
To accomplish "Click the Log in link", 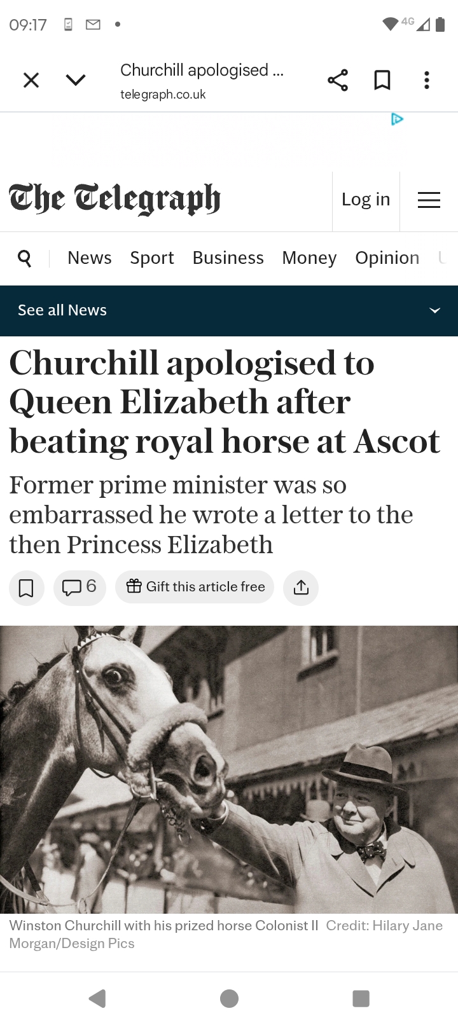I will click(366, 200).
